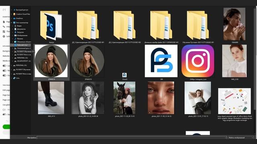
Task: Open folder ДЗ_5 Цветокоррекция ending in -001
Action: coord(88,25)
